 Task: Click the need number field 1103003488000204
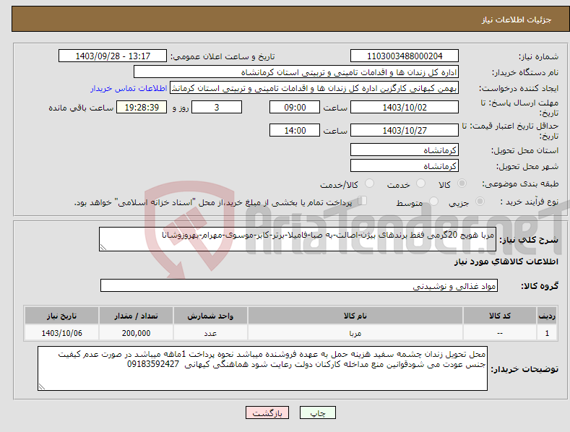(x=405, y=56)
